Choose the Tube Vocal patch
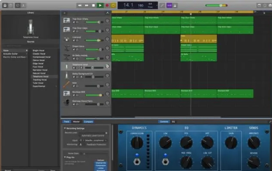272x171 pixels. [38, 83]
